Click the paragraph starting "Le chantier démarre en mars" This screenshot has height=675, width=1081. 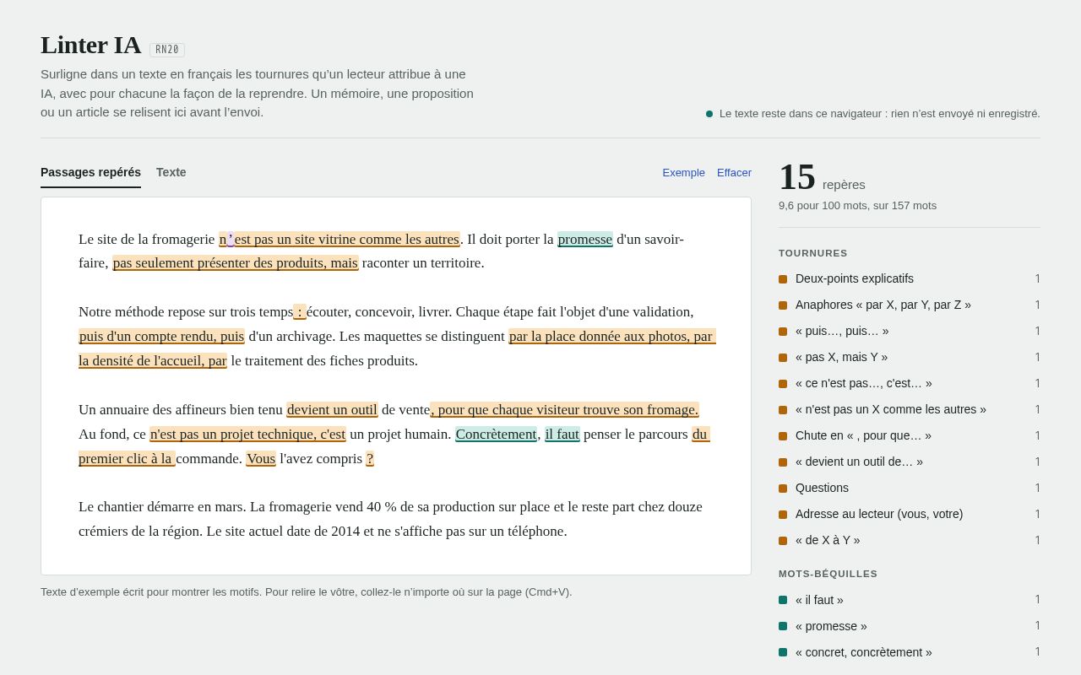[396, 519]
